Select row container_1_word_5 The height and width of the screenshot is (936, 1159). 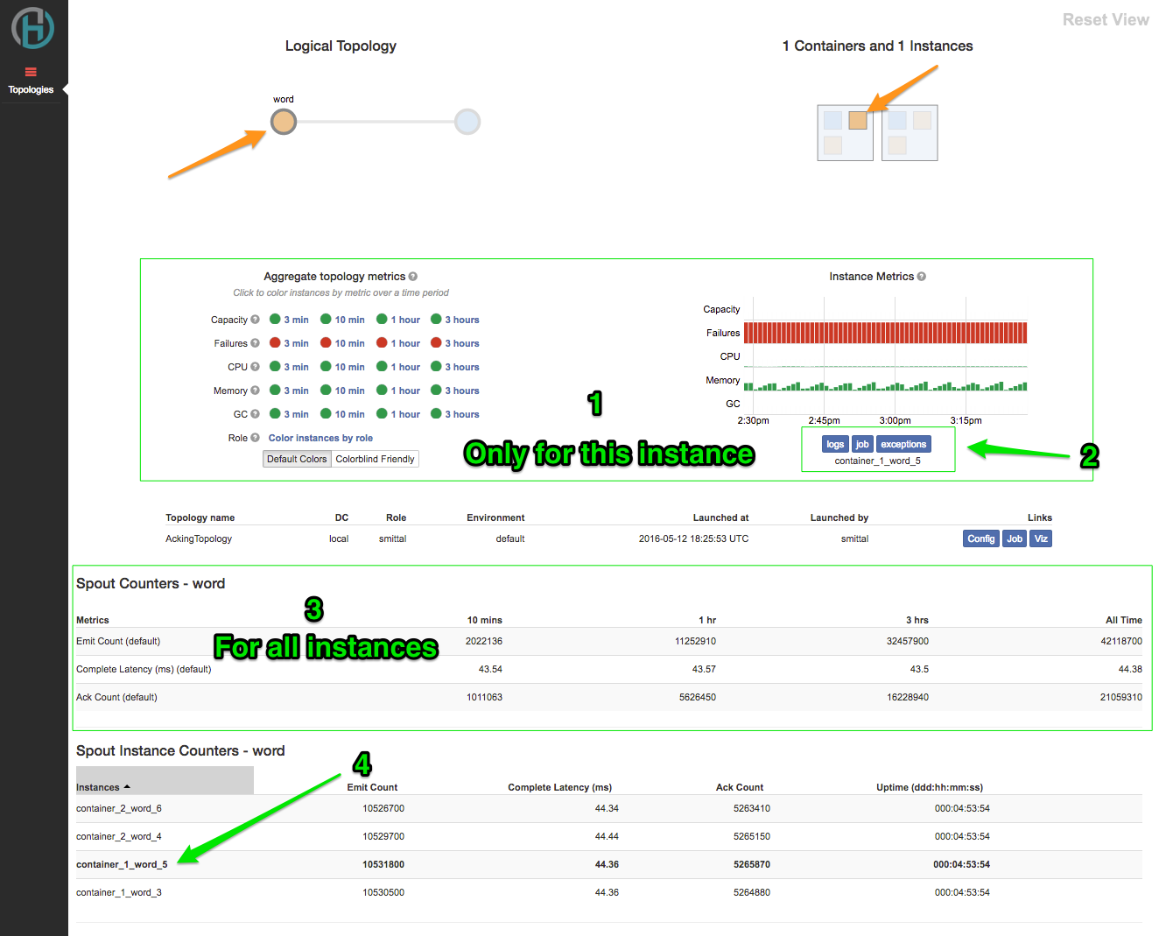(608, 864)
